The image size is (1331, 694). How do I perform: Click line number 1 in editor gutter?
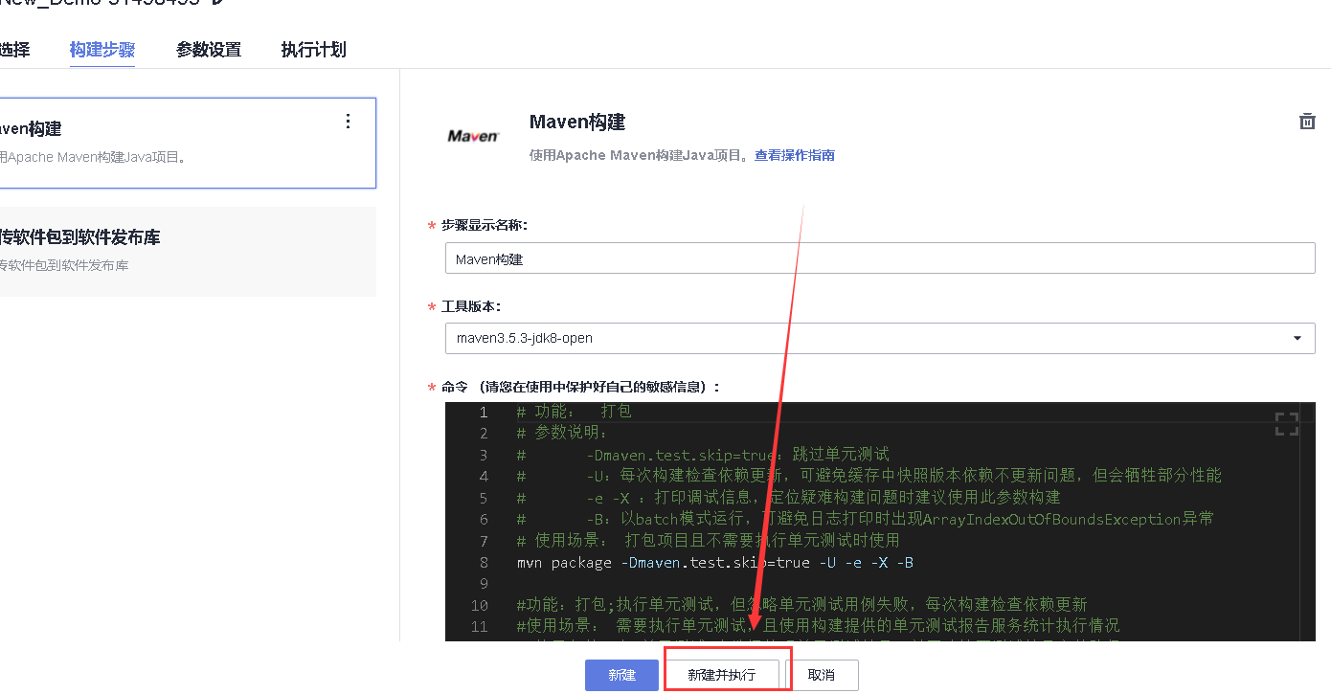click(484, 412)
